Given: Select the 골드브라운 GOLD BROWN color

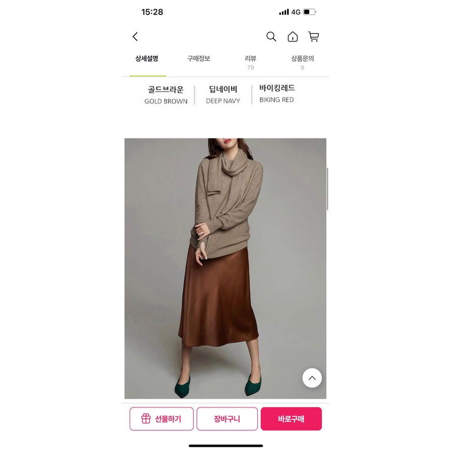Looking at the screenshot, I should (166, 95).
